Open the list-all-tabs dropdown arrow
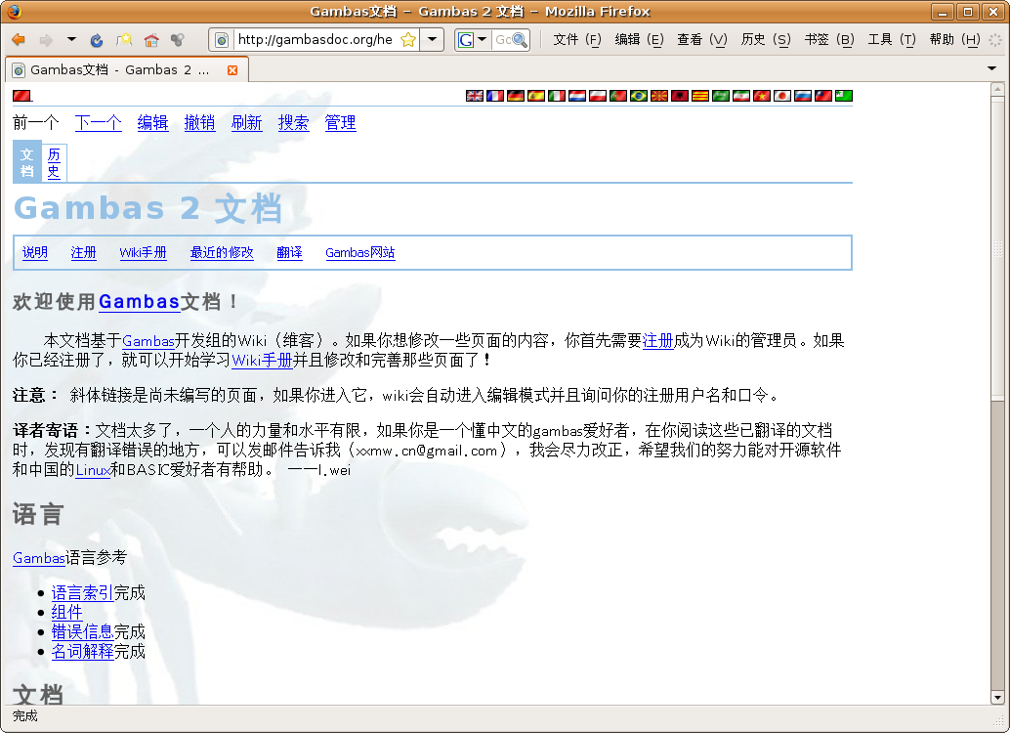This screenshot has width=1010, height=733. [x=992, y=68]
